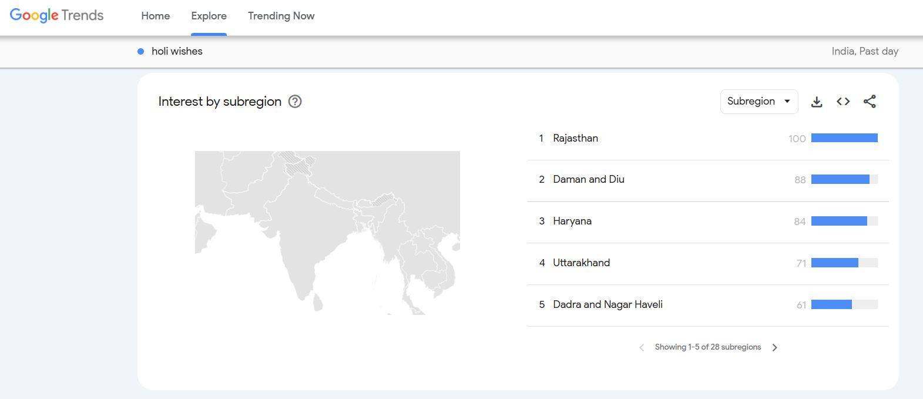Image resolution: width=923 pixels, height=399 pixels.
Task: Open the Home tab
Action: 155,16
